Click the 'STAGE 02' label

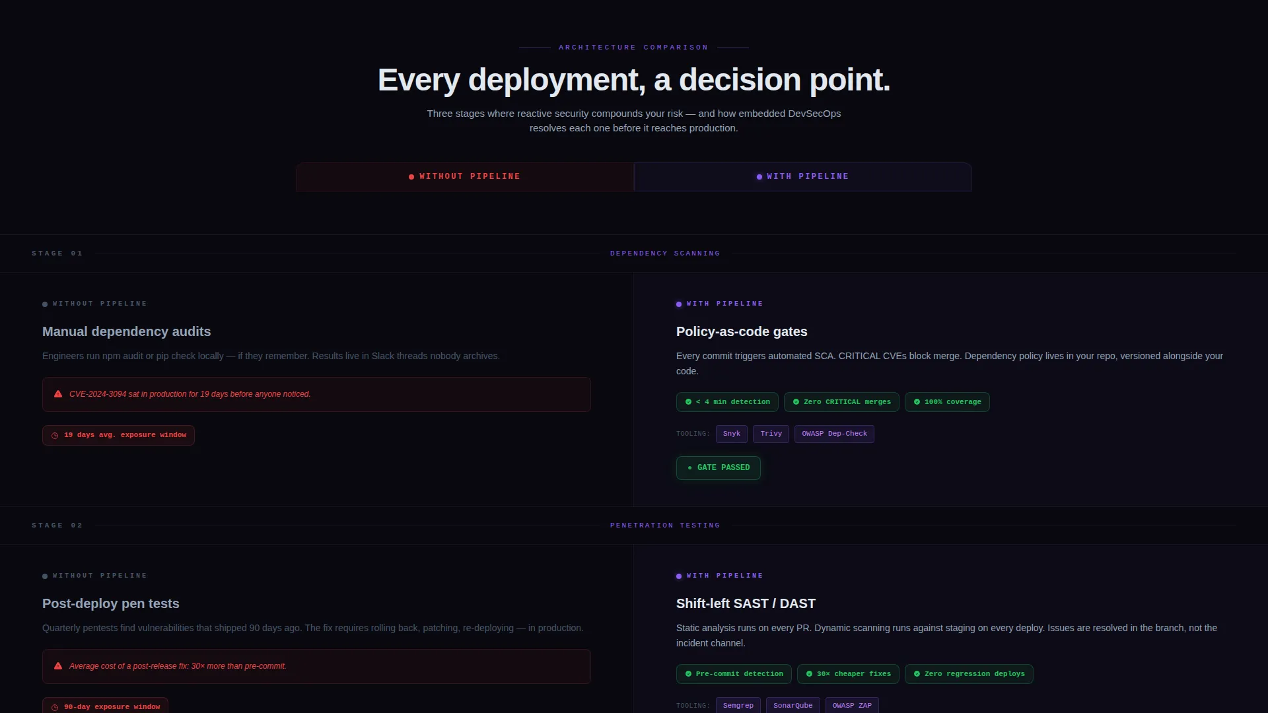pyautogui.click(x=57, y=526)
